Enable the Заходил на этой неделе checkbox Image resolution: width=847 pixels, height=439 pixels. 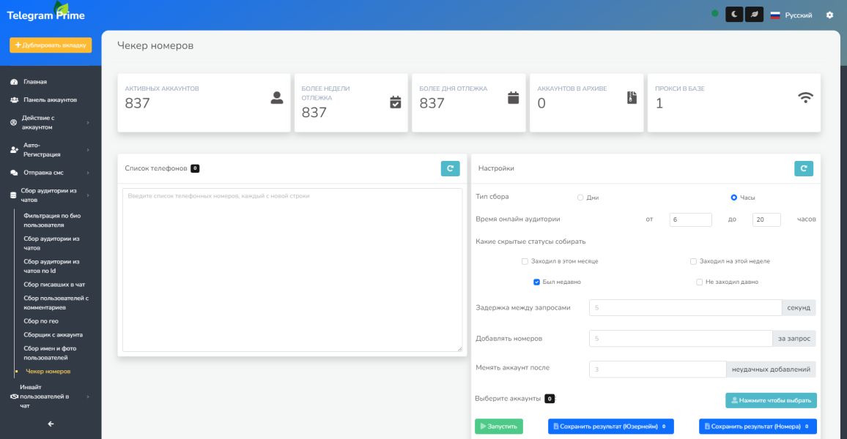(693, 261)
